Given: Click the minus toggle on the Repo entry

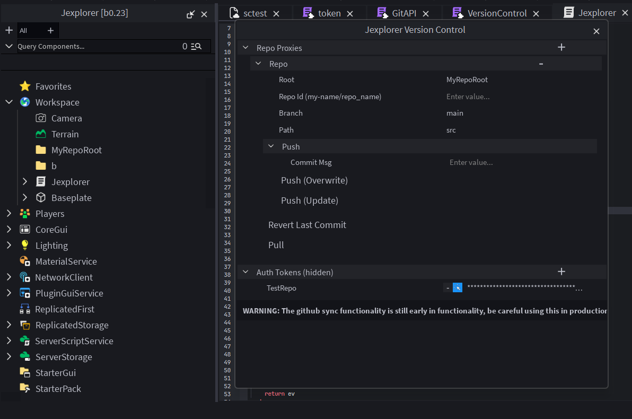Looking at the screenshot, I should pyautogui.click(x=541, y=63).
